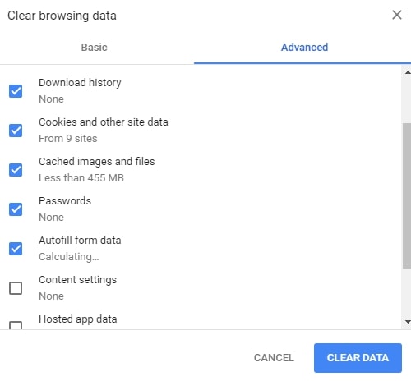Click the scrollbar down arrow
The height and width of the screenshot is (381, 411).
[x=408, y=322]
